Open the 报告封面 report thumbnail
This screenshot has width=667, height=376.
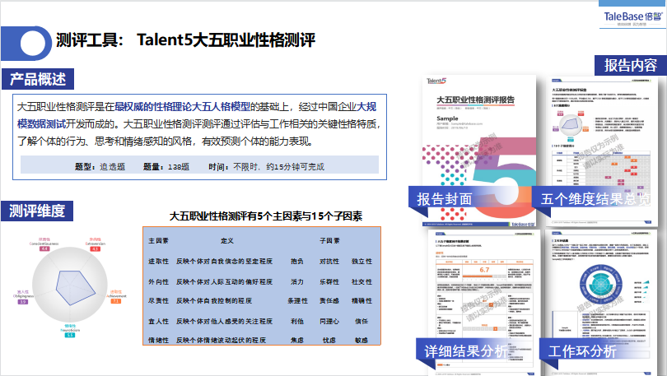tap(479, 151)
